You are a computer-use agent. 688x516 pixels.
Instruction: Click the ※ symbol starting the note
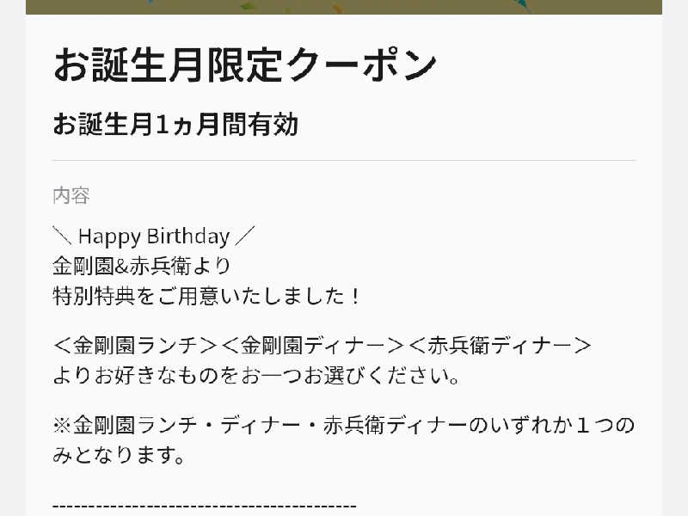point(62,426)
